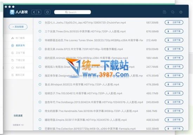
Task: Open the settings gear icon
Action: 181,12
